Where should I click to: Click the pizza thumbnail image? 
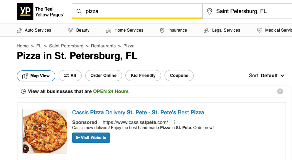point(45,131)
